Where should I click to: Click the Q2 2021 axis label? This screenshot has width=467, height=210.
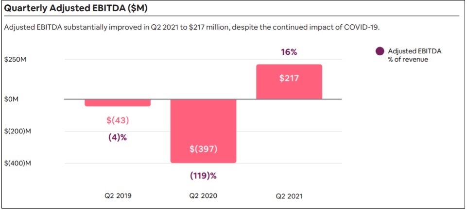pos(289,196)
